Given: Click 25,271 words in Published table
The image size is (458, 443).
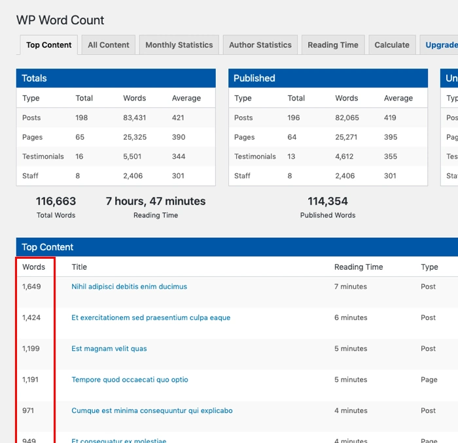Looking at the screenshot, I should (346, 137).
